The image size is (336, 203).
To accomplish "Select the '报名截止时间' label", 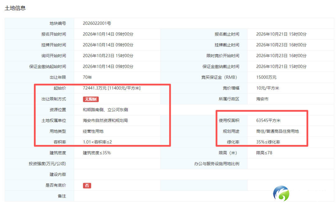I will point(227,34).
